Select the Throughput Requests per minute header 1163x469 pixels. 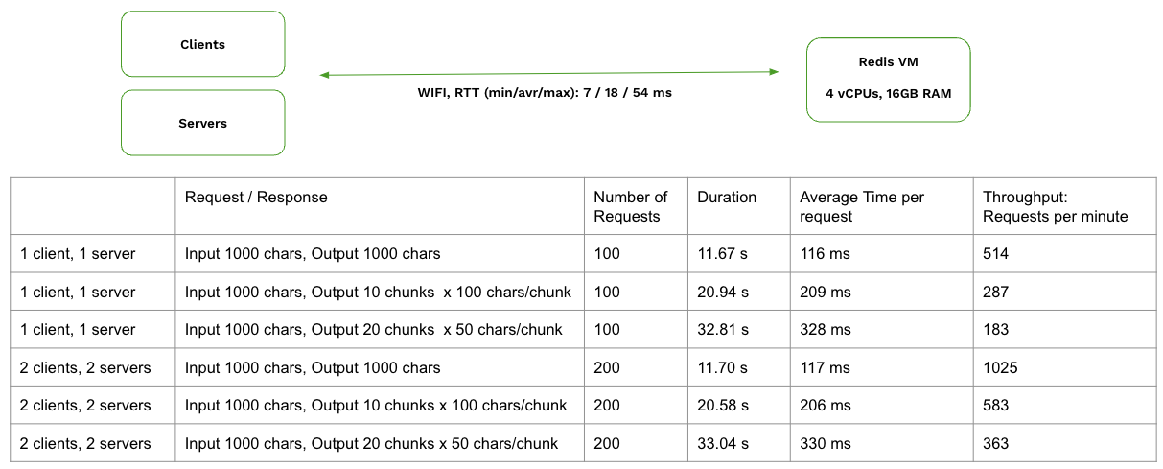coord(1063,206)
